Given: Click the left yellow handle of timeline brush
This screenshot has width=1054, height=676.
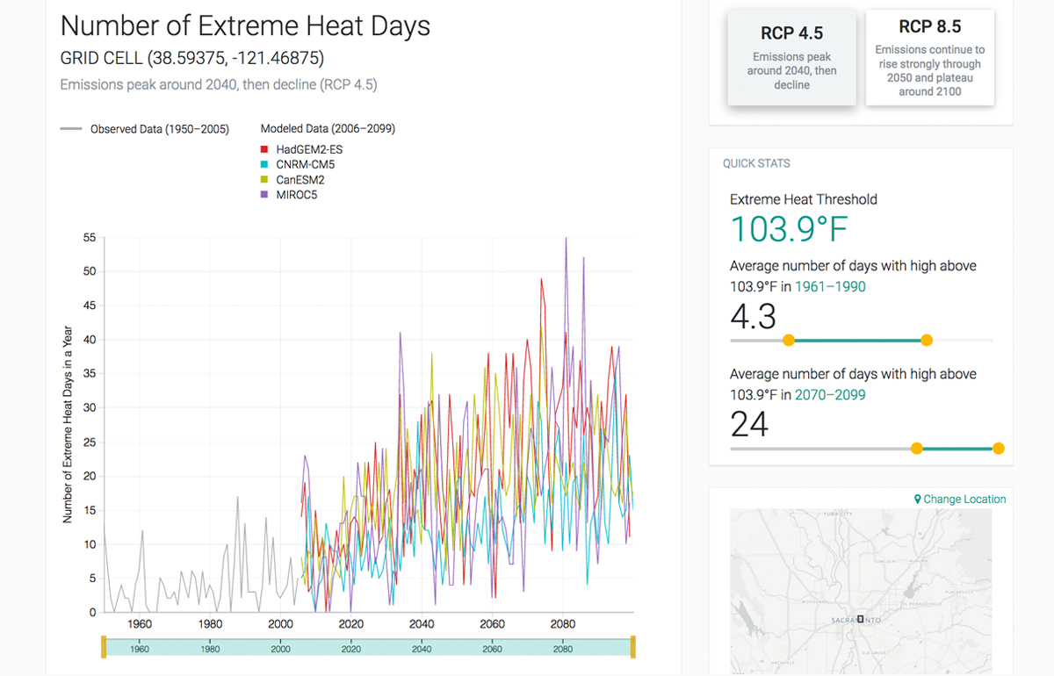Looking at the screenshot, I should pos(104,649).
